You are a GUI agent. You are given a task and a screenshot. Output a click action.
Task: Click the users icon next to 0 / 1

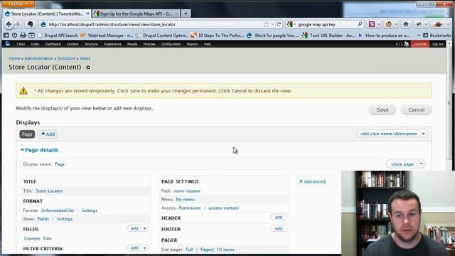point(406,44)
